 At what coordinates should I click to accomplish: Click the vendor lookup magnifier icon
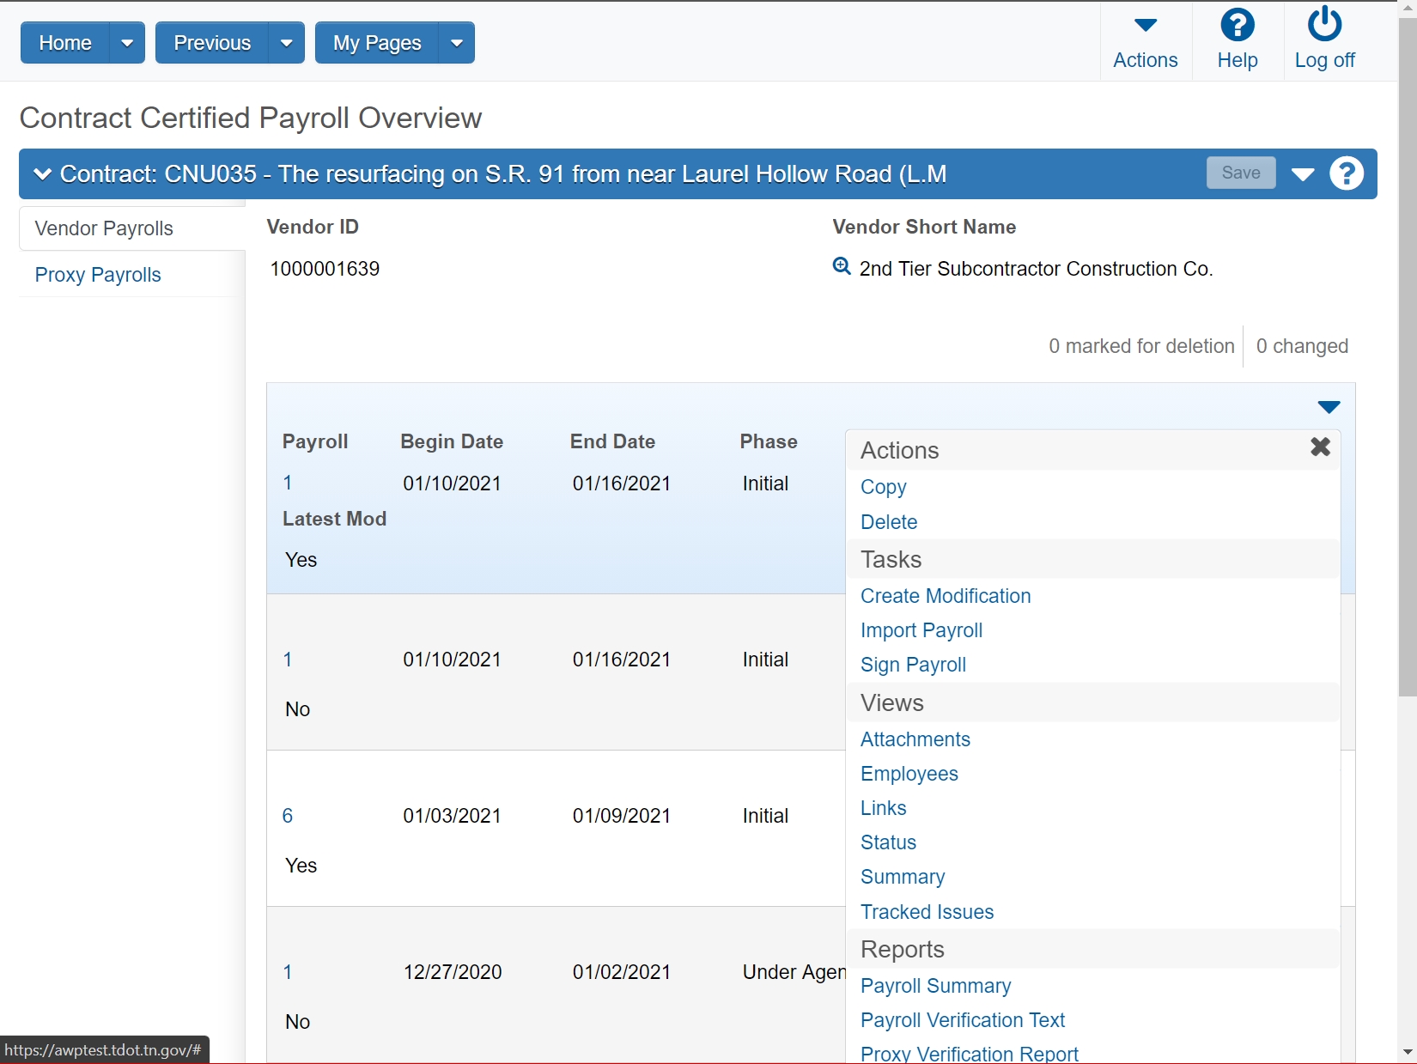(x=842, y=266)
